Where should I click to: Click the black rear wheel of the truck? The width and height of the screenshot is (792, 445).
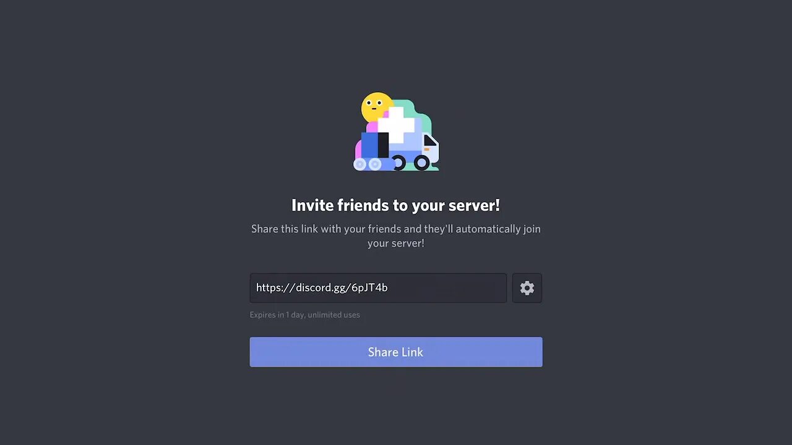point(398,163)
